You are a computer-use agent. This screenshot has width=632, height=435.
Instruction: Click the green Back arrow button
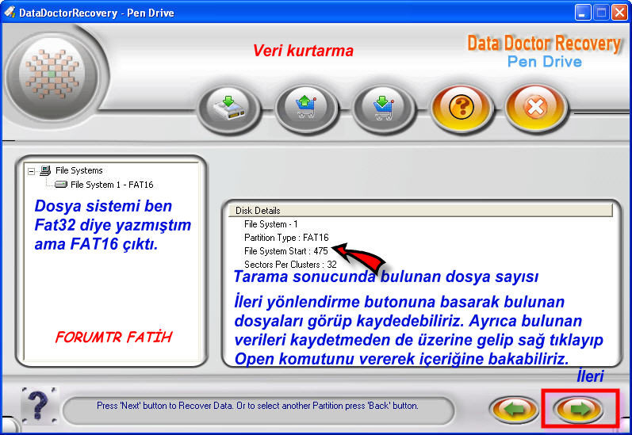point(514,410)
